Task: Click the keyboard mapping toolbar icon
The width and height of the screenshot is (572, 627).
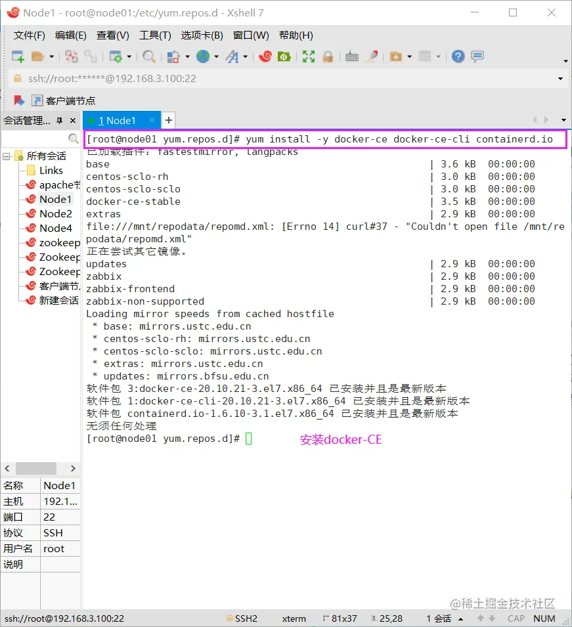Action: [352, 56]
